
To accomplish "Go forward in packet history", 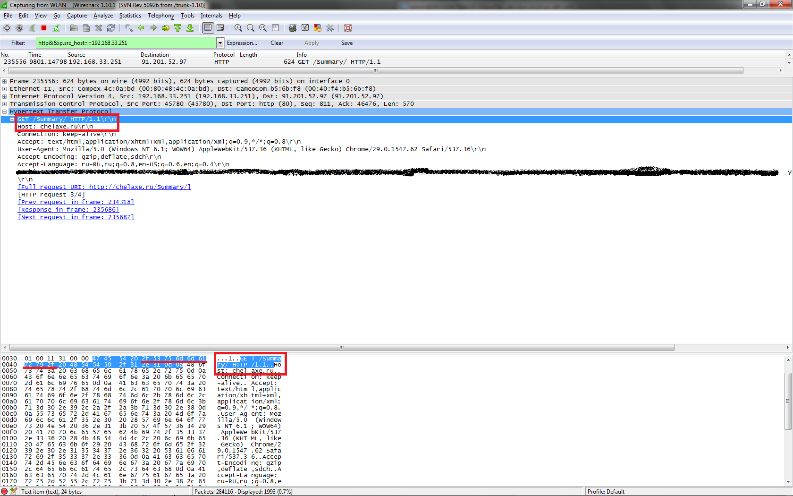I will [153, 28].
